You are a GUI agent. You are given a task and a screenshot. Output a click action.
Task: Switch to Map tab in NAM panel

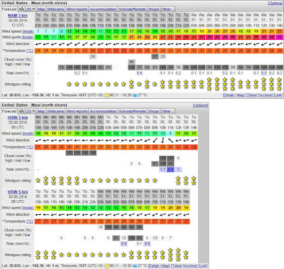click(x=41, y=9)
